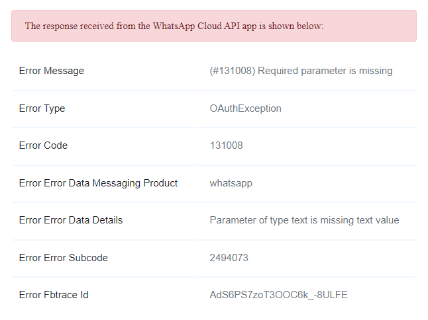
Task: Click the OAuthException value
Action: [x=245, y=108]
